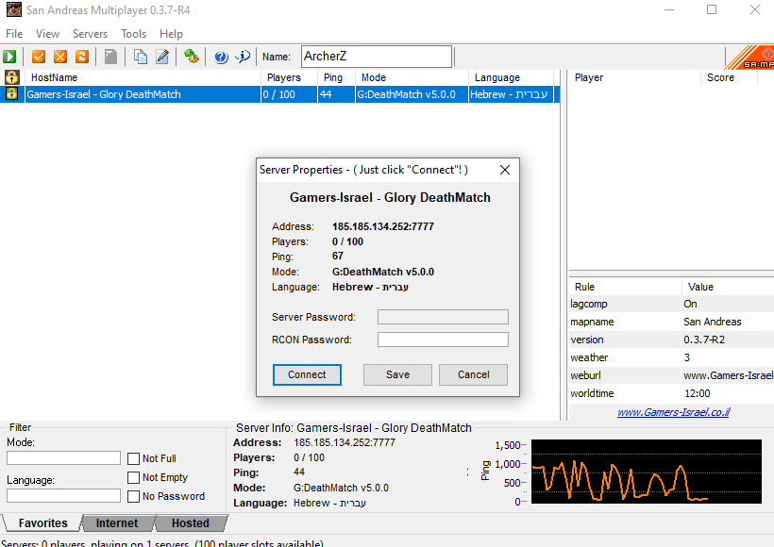This screenshot has height=547, width=774.
Task: Click the orange Refresh Server icon
Action: pos(82,57)
